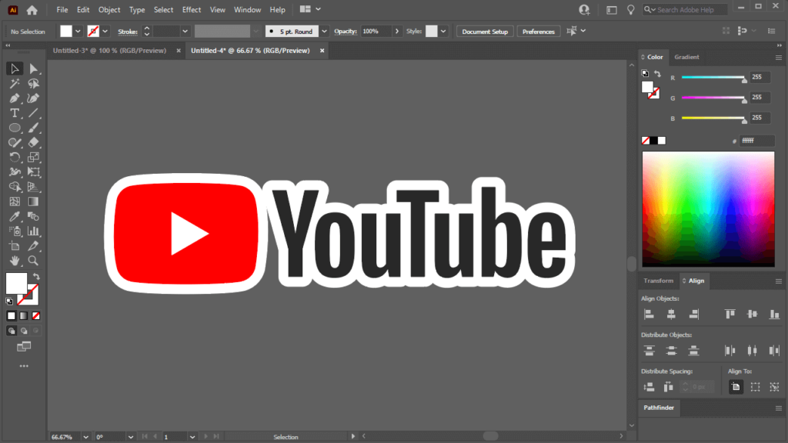Open the 5 pt. Round brush dropdown
The image size is (788, 443).
[x=323, y=31]
